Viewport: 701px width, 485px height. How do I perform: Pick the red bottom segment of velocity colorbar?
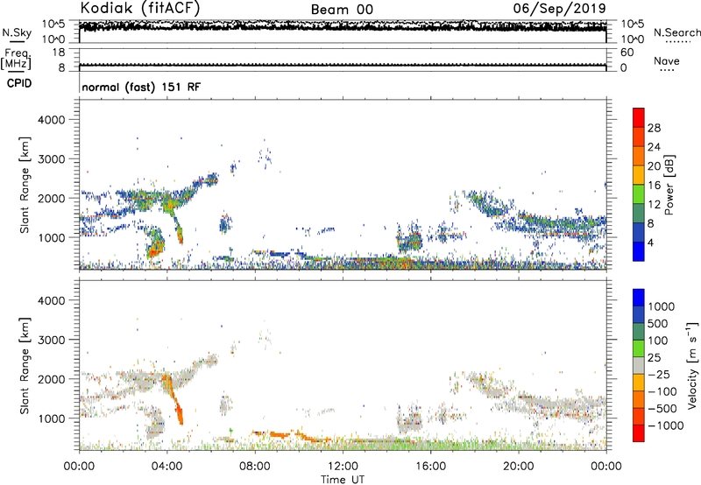[x=639, y=433]
